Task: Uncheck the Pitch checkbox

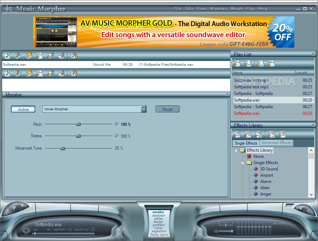Action: 117,124
